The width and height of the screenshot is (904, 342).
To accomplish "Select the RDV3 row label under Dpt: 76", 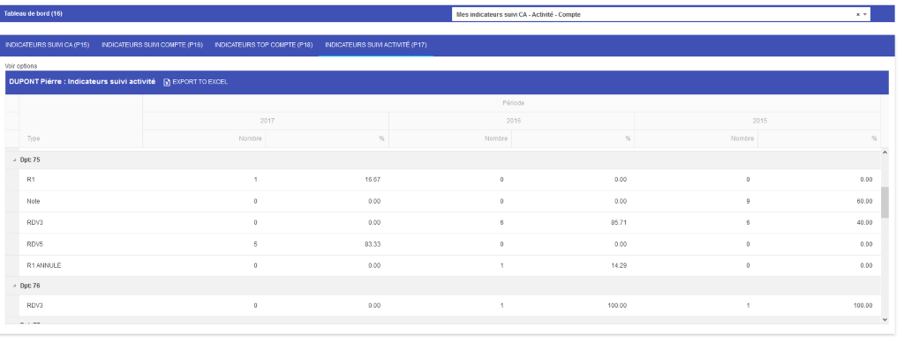I will pyautogui.click(x=34, y=306).
